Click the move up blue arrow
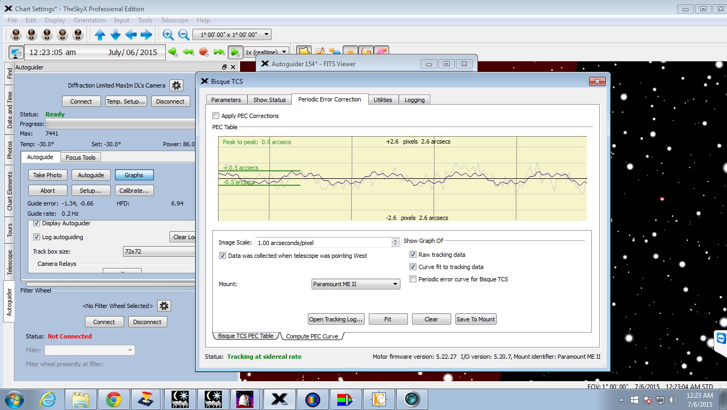This screenshot has width=727, height=410. click(x=100, y=35)
